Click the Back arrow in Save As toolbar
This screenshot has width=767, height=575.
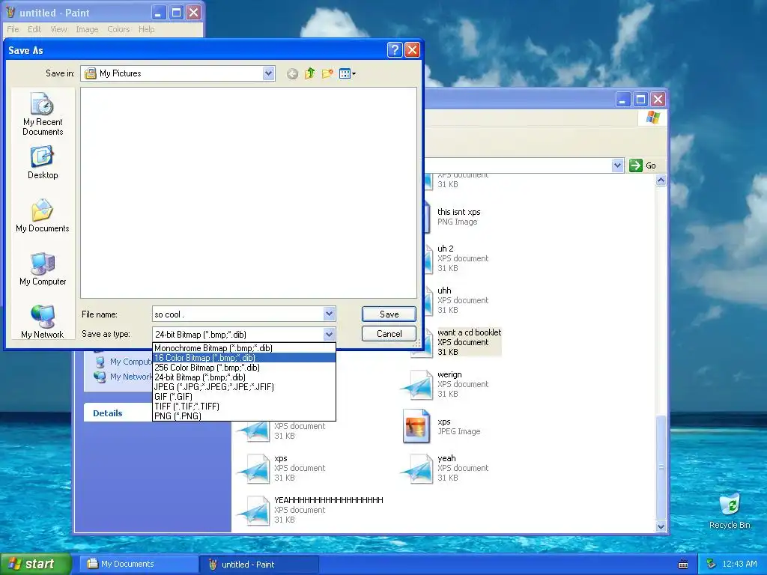click(x=293, y=74)
